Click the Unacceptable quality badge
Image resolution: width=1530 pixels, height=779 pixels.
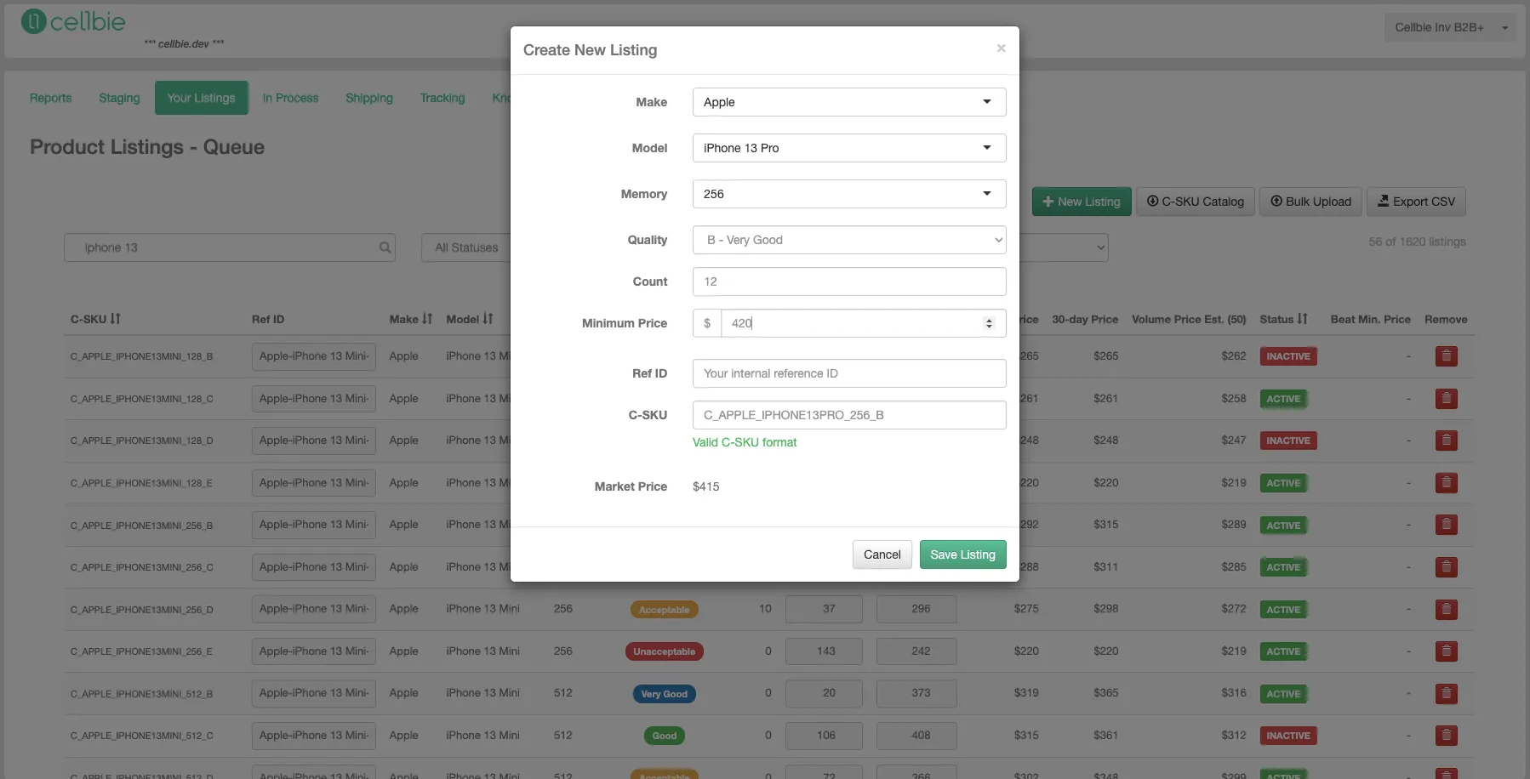[x=664, y=651]
